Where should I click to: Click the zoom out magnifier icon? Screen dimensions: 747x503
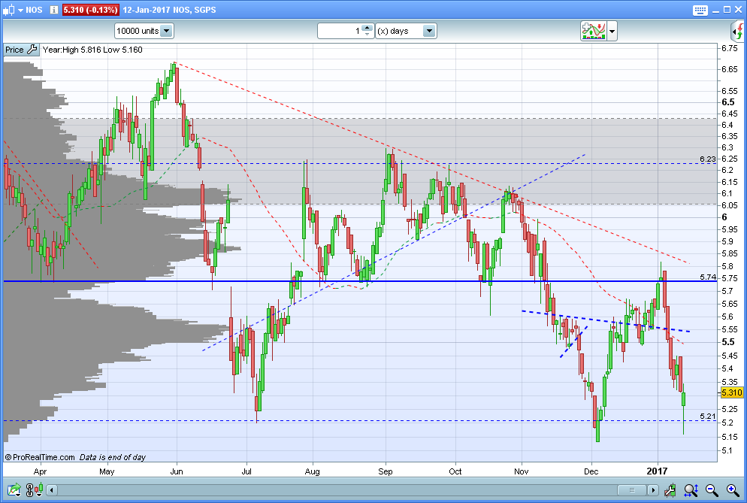(712, 489)
